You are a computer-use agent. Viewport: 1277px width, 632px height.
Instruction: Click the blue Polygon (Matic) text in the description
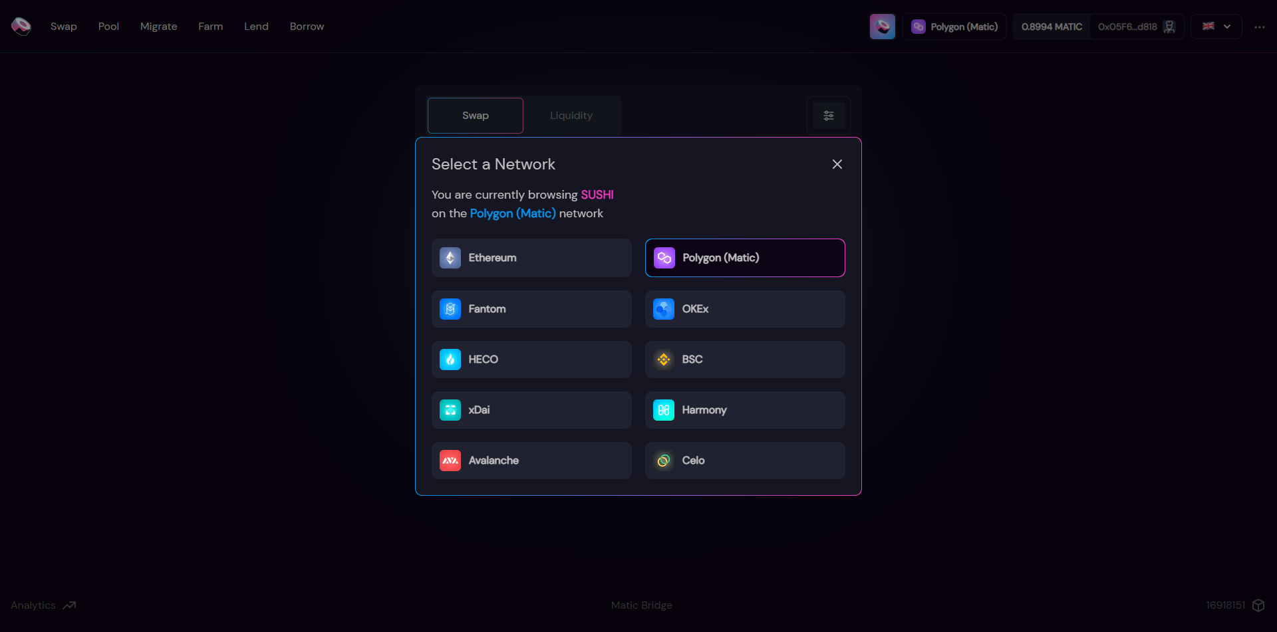(513, 213)
